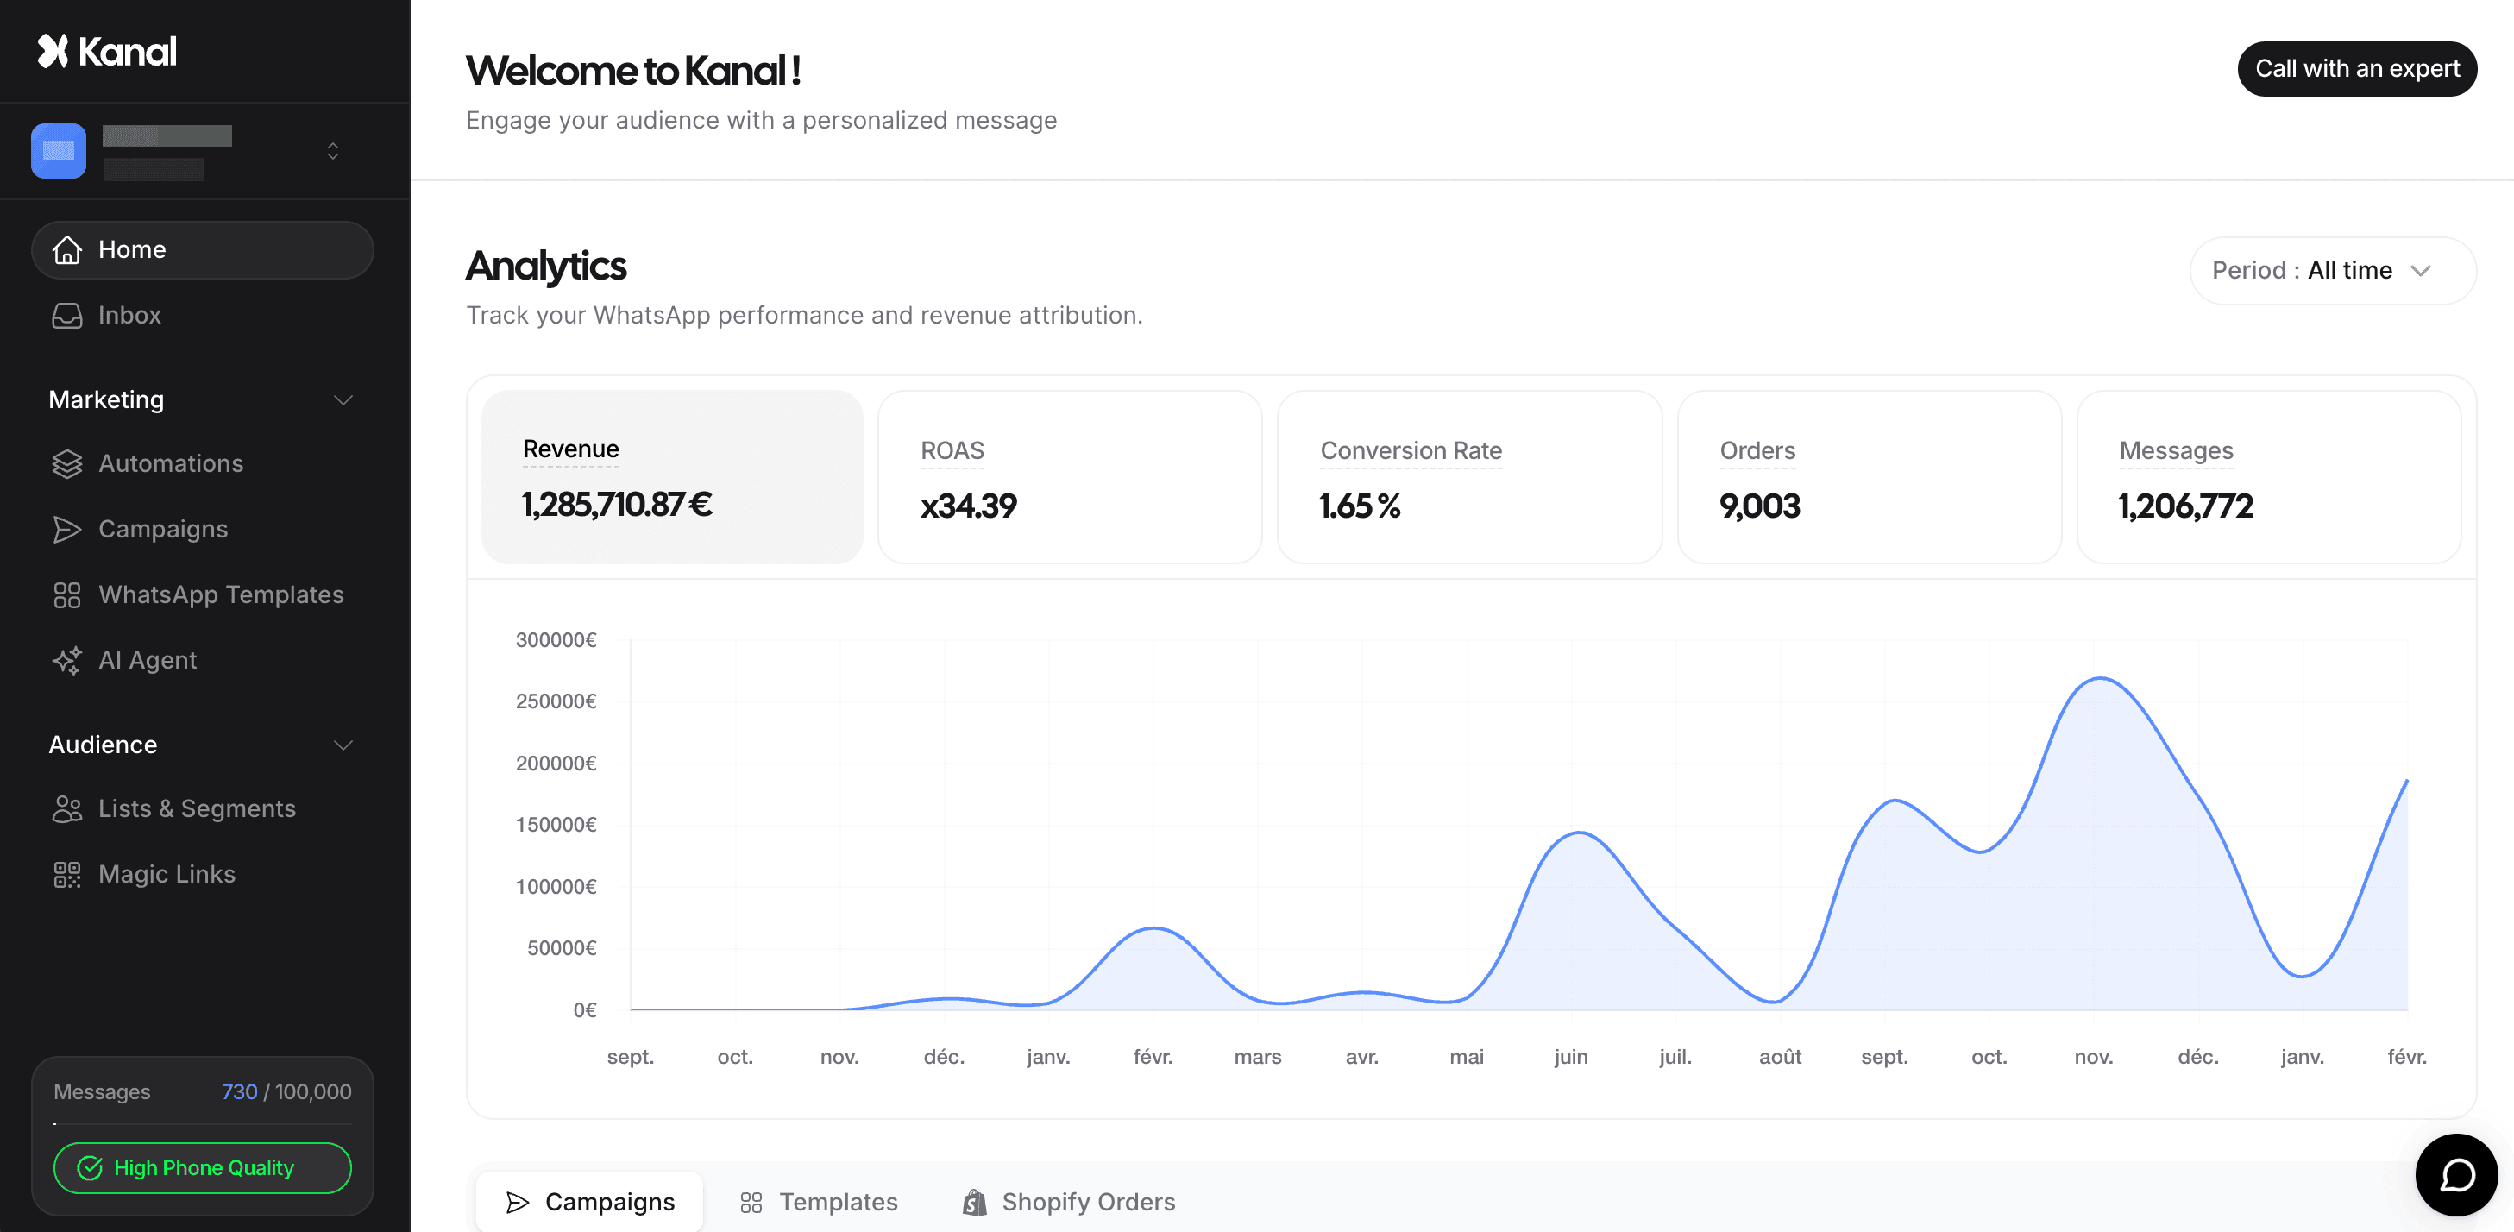
Task: Click Call with an expert button
Action: point(2356,68)
